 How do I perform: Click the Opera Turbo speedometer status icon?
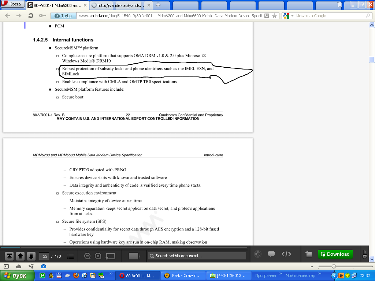(44, 266)
